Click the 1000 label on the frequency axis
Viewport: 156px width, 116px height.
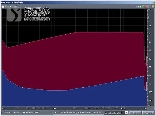point(55,108)
